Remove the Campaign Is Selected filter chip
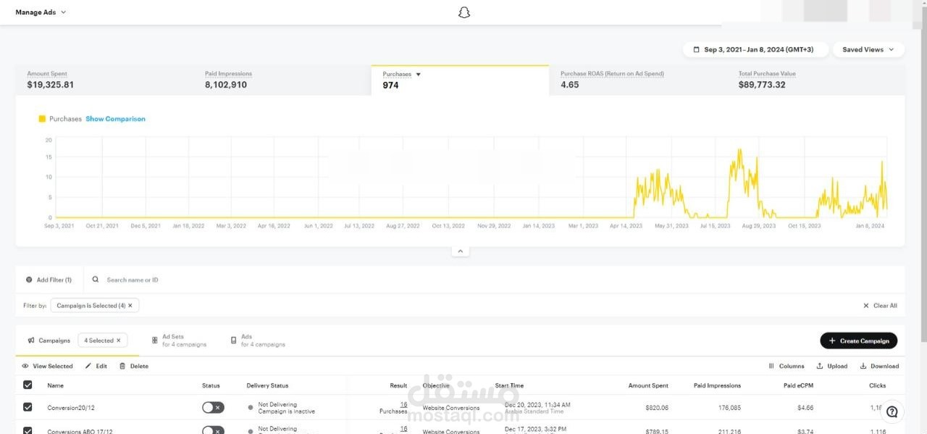The image size is (927, 434). coord(130,306)
